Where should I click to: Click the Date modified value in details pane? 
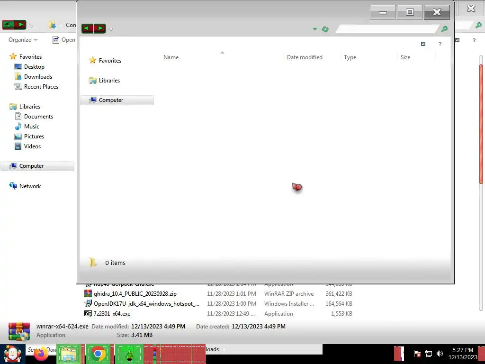(158, 326)
